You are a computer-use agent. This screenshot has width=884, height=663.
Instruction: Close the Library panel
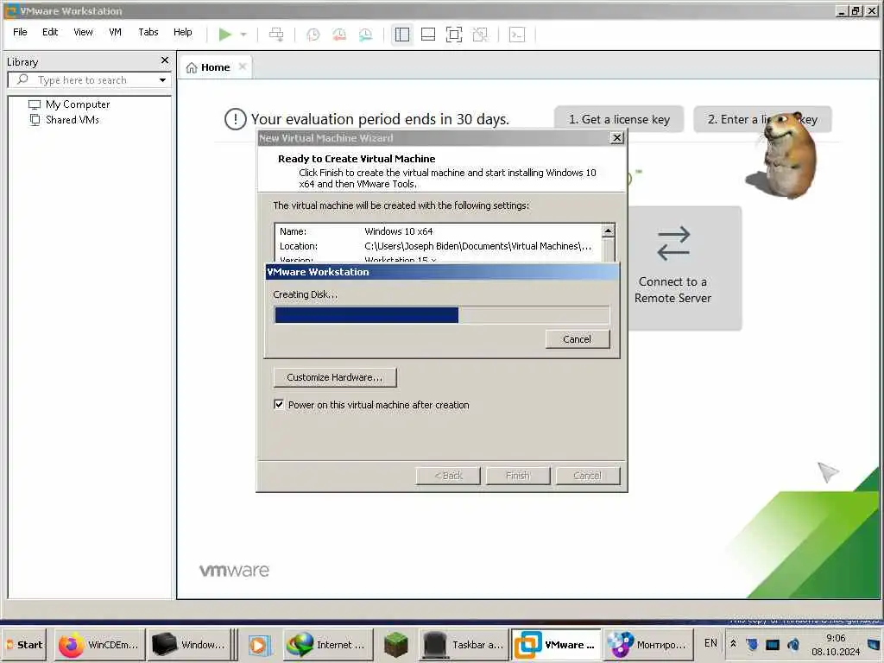(165, 60)
